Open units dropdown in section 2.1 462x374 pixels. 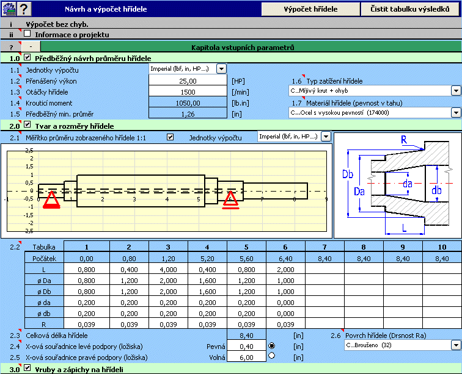[x=326, y=137]
